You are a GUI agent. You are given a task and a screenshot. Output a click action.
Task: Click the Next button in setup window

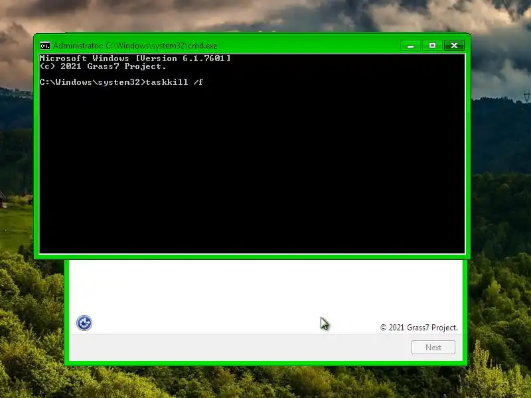coord(433,347)
